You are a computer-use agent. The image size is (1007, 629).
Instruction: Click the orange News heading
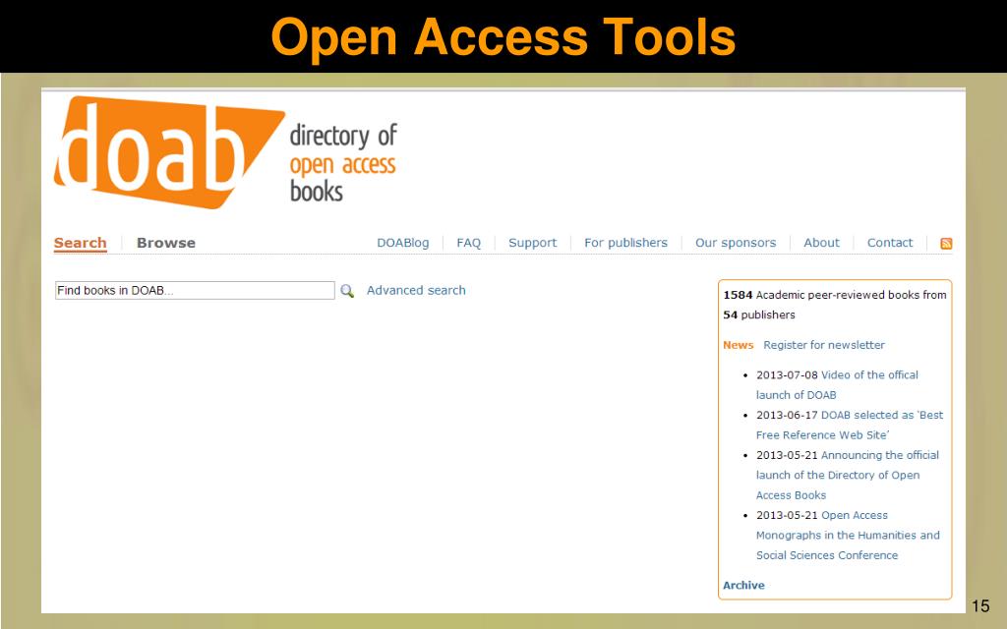click(x=738, y=345)
